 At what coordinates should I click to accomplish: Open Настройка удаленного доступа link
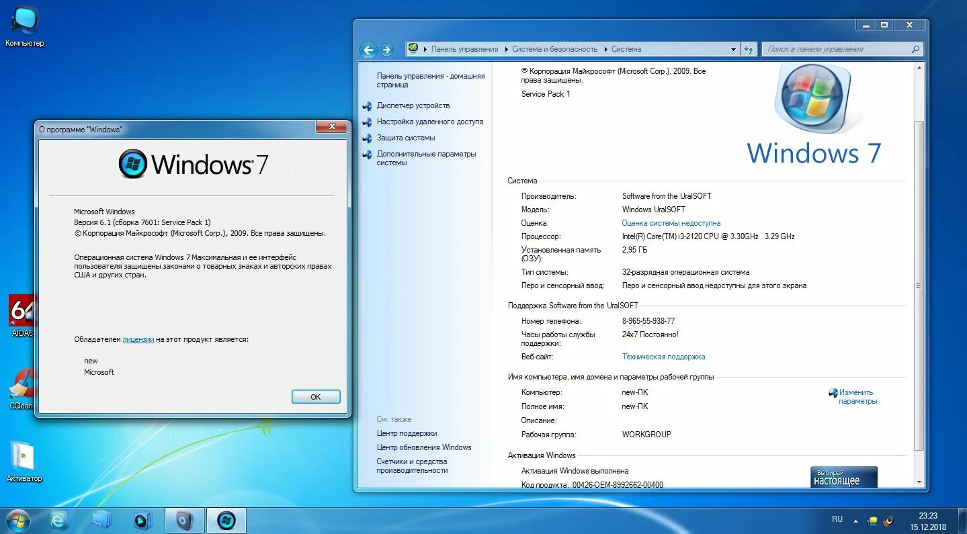[x=430, y=122]
